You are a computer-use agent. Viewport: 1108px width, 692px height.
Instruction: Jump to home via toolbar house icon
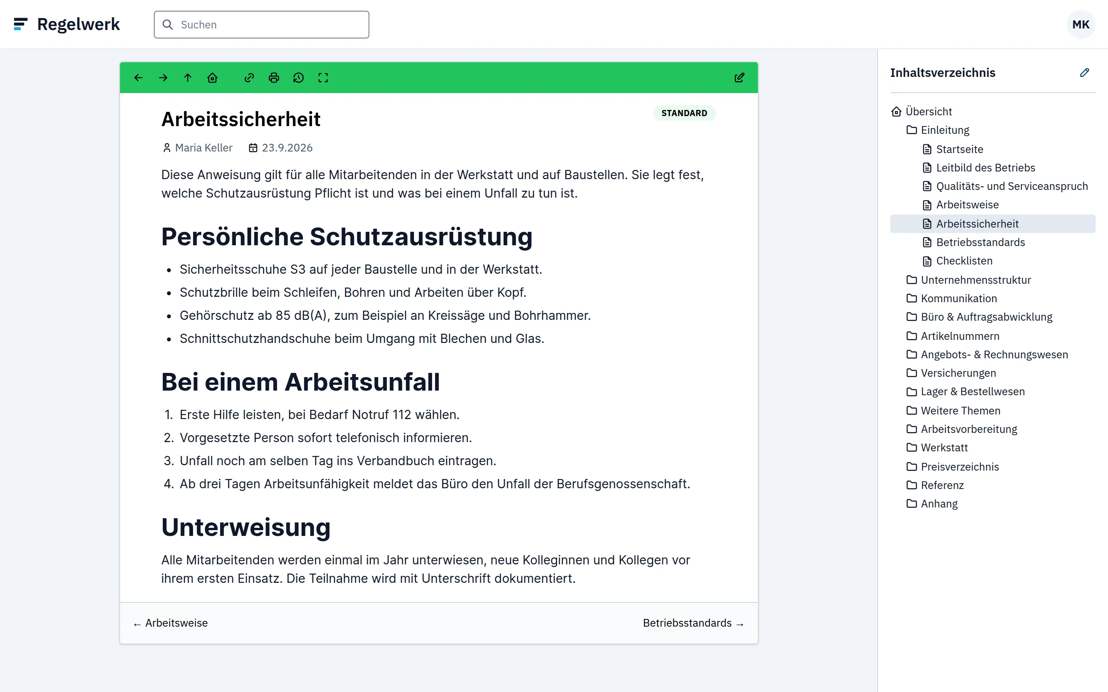[x=212, y=78]
